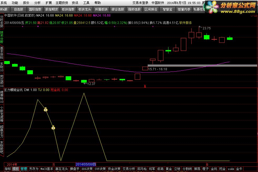Open the 功能 menu
The height and width of the screenshot is (172, 258).
tap(15, 3)
